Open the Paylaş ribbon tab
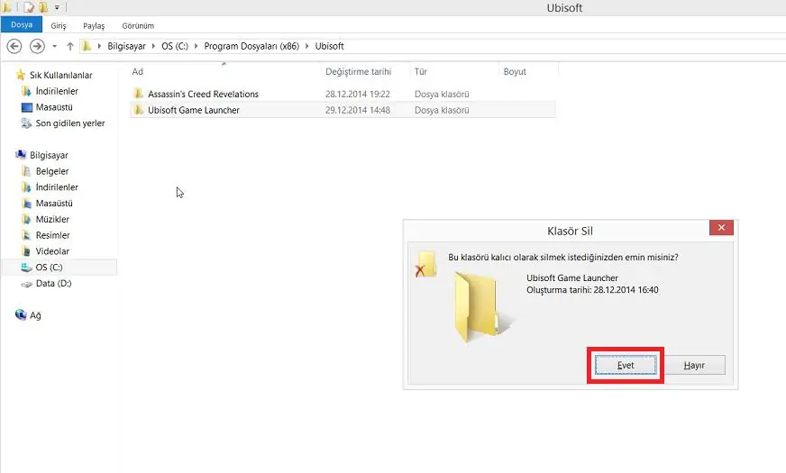 coord(94,25)
